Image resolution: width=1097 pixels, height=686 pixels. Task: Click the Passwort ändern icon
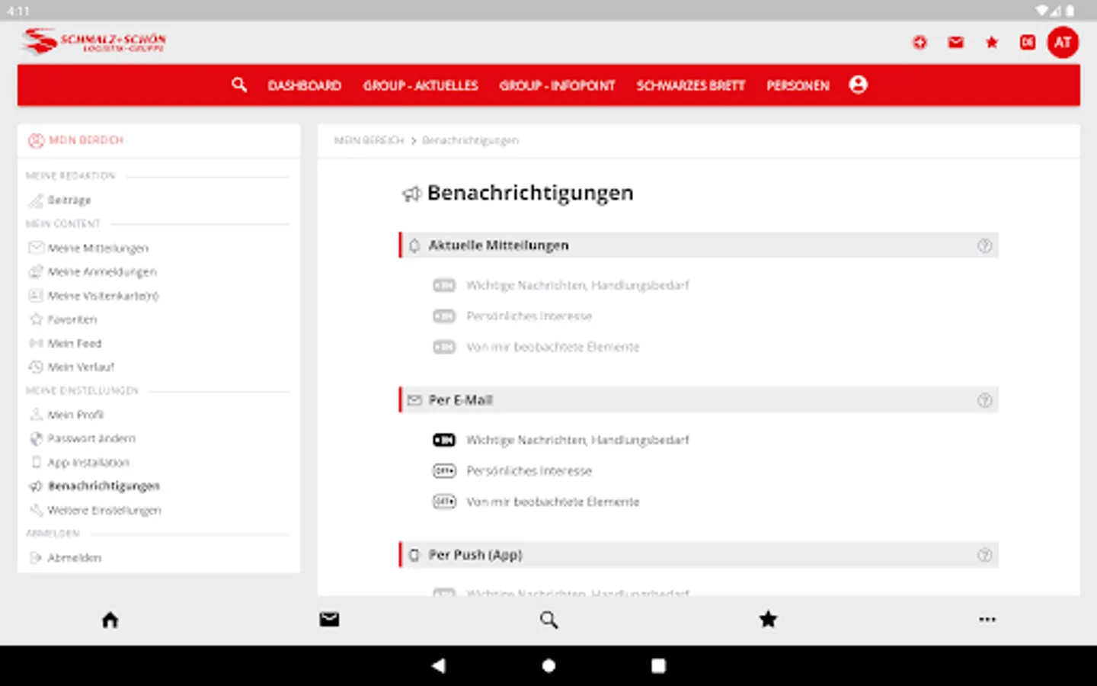(36, 438)
